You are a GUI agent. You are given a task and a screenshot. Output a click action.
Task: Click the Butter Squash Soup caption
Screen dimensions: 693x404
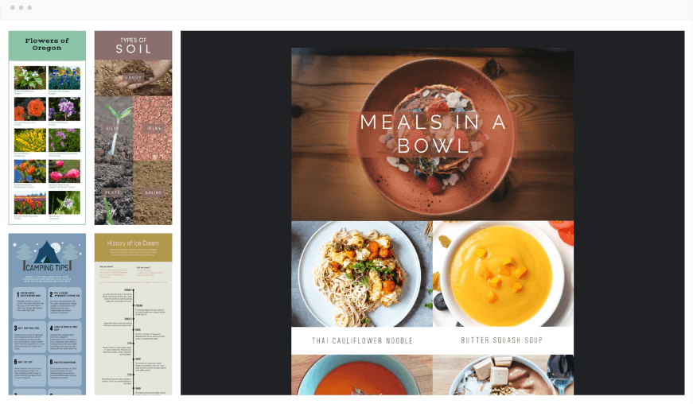[503, 340]
